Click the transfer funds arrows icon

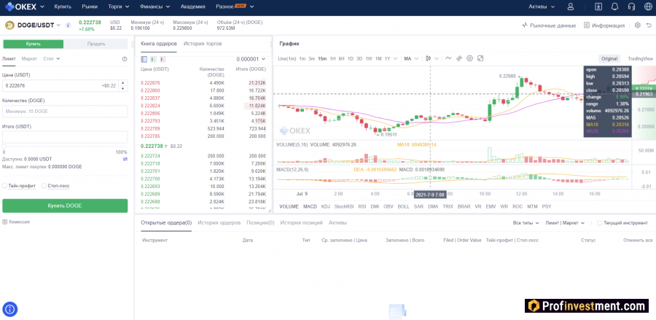tap(125, 160)
